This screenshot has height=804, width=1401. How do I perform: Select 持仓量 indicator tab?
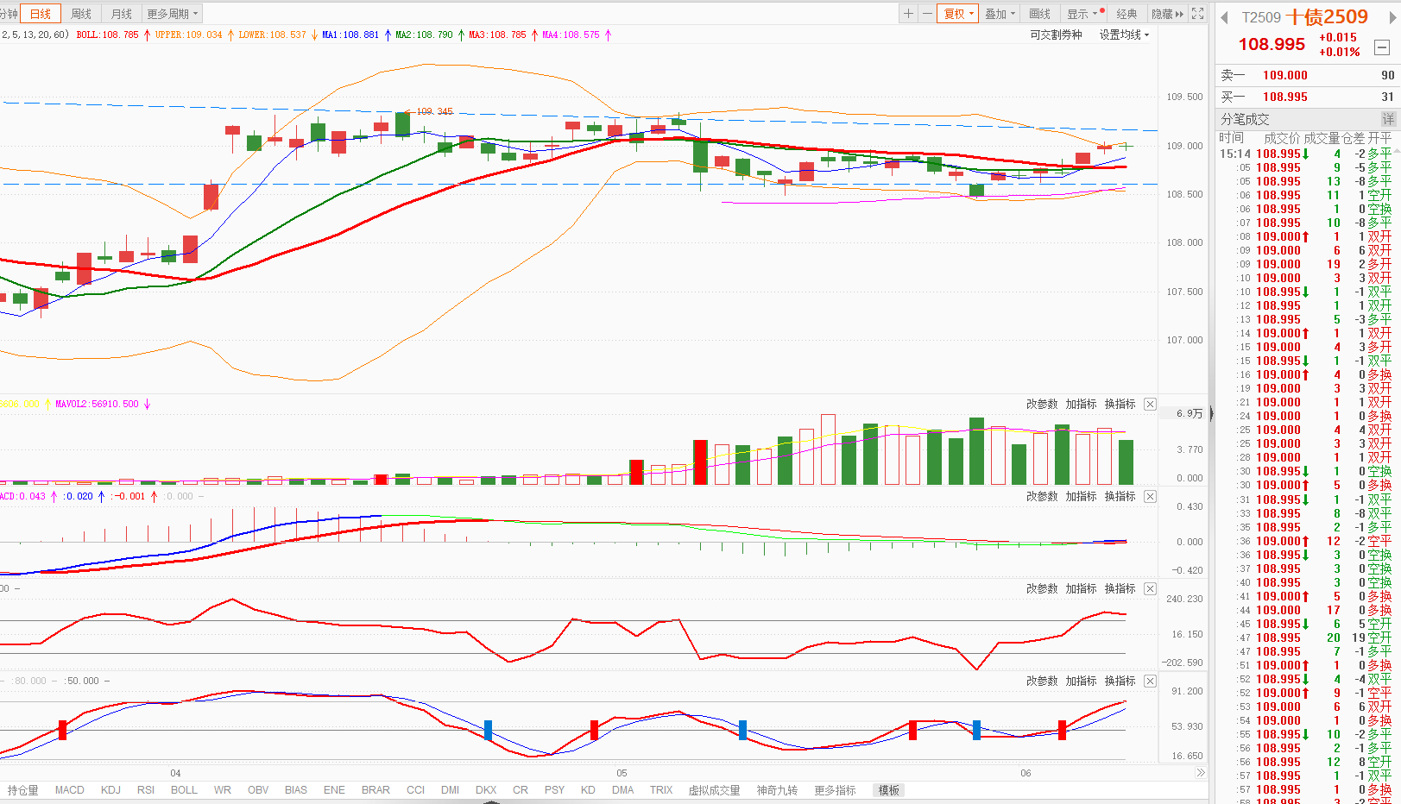coord(23,789)
